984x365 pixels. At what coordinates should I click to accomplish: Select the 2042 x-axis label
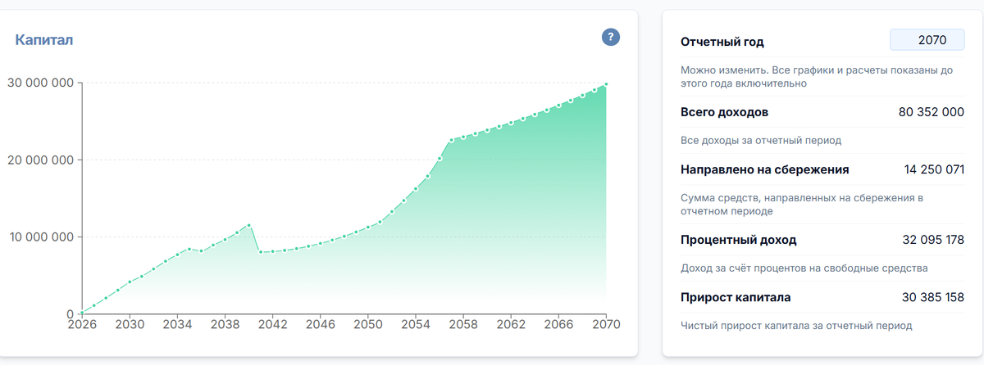pos(272,324)
